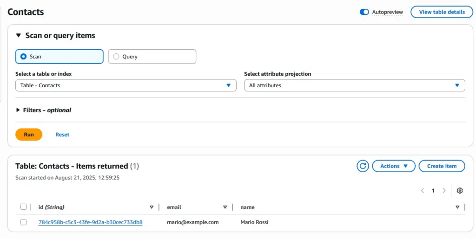
Task: Collapse the Scan or query items panel
Action: pos(19,35)
